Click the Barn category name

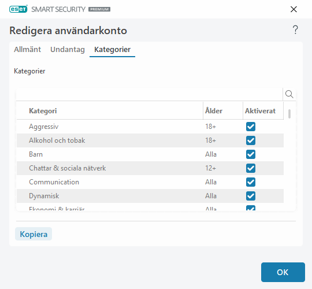point(36,154)
